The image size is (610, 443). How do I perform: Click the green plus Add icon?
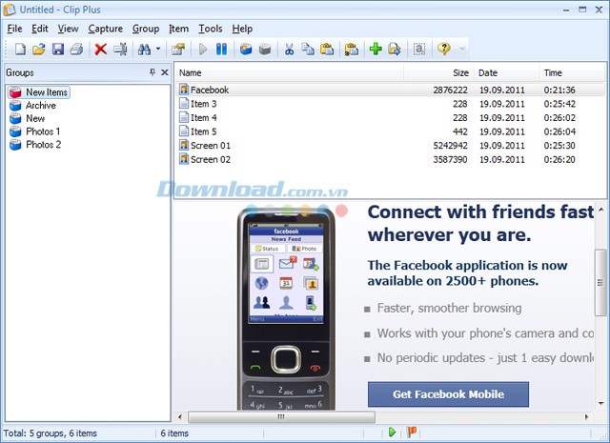click(x=376, y=49)
